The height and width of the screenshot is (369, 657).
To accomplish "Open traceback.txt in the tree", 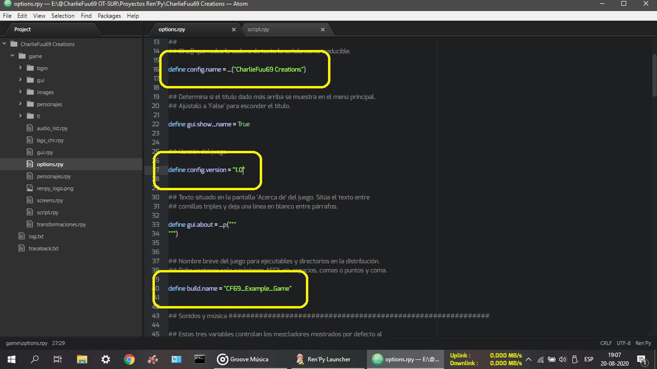I will point(43,248).
